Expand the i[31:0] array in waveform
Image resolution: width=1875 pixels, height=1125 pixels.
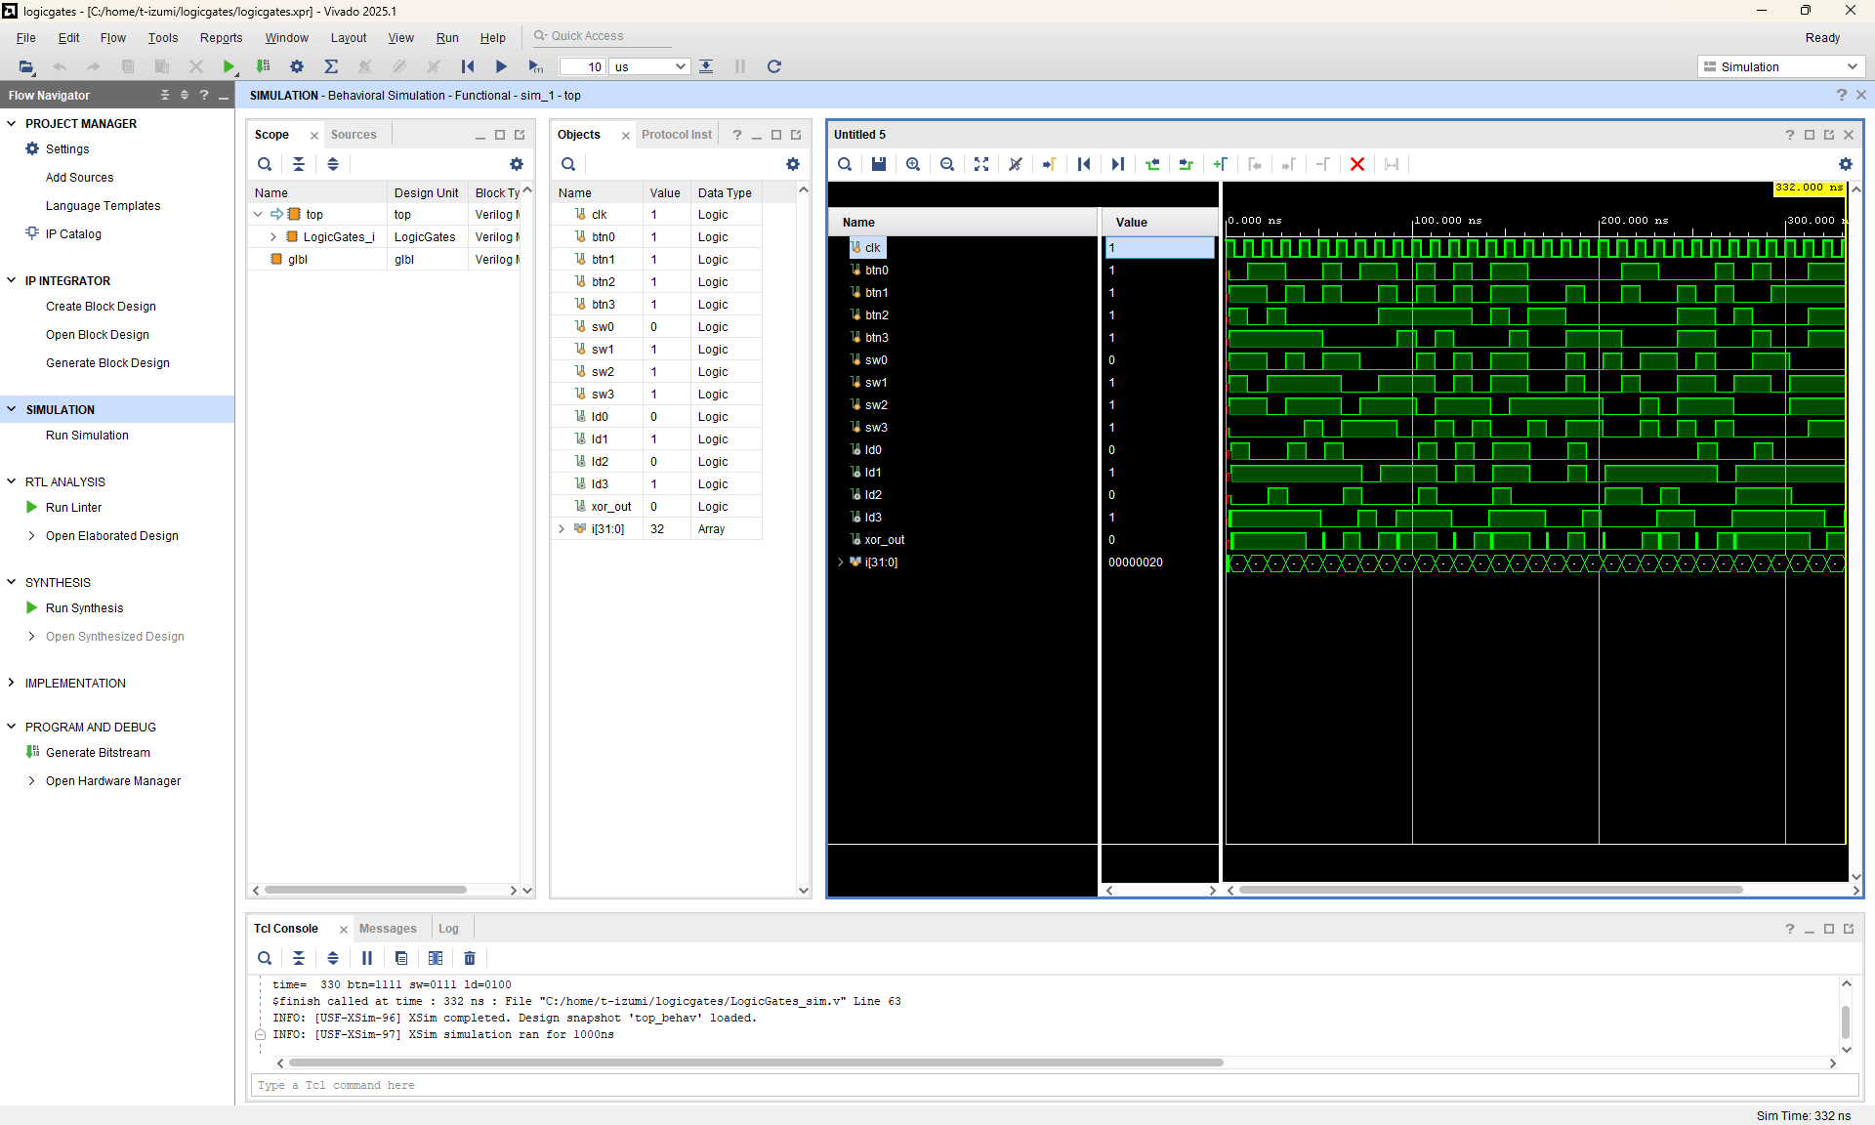(x=840, y=562)
